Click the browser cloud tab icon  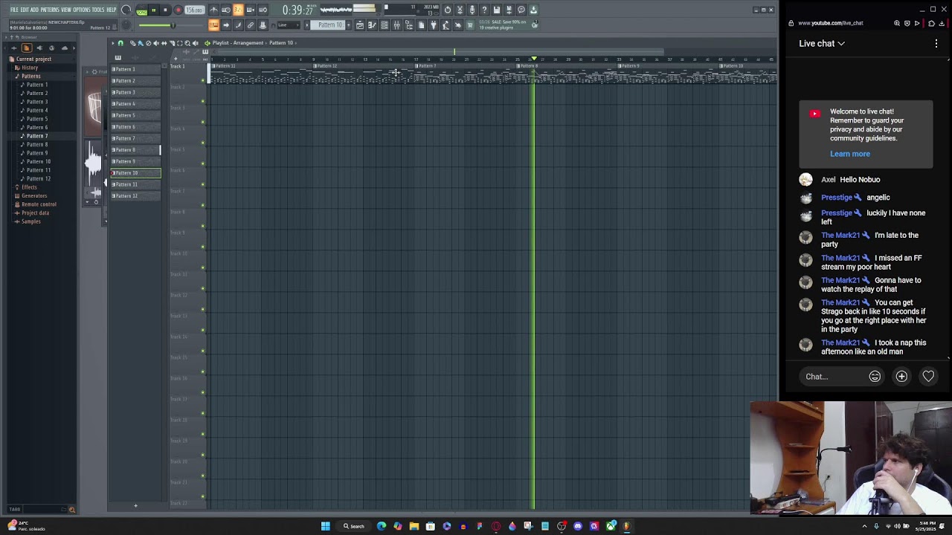pos(65,48)
